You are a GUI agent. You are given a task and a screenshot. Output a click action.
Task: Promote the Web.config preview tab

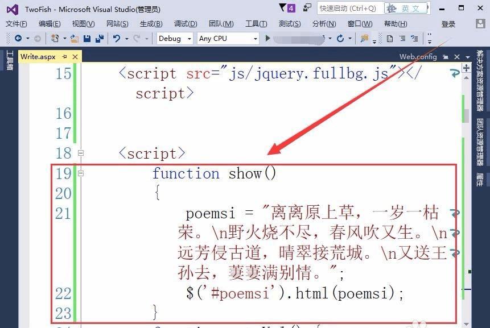pos(445,57)
